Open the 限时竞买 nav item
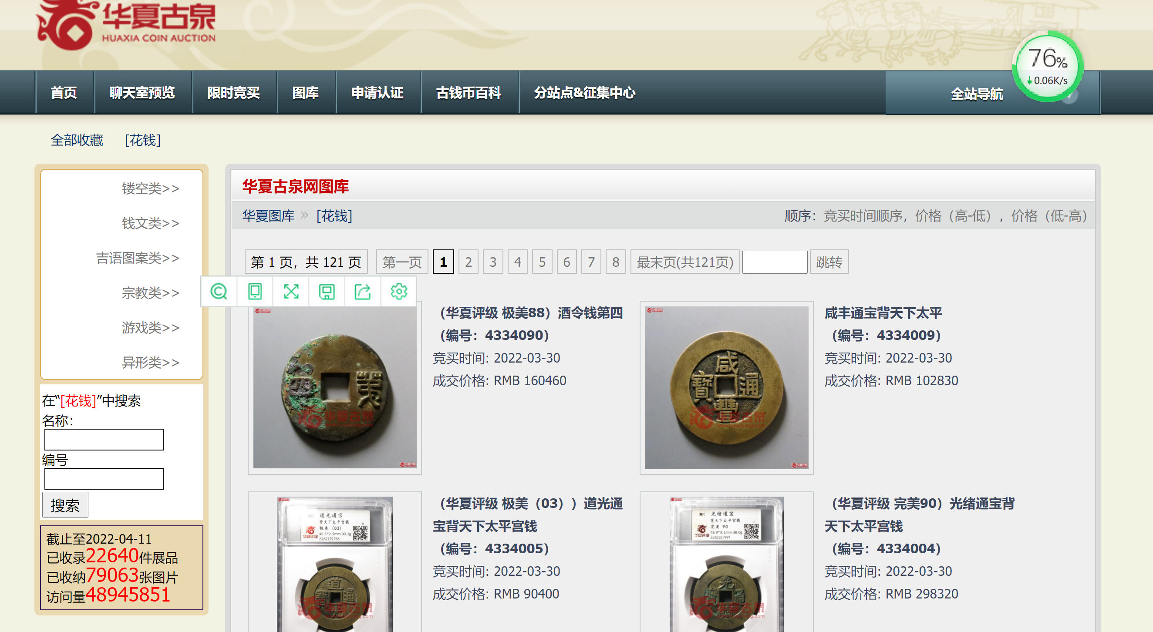This screenshot has width=1153, height=632. tap(233, 93)
